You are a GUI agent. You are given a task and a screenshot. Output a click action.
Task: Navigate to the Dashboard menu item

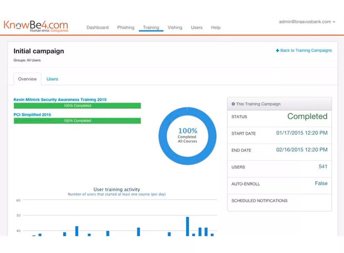pyautogui.click(x=97, y=27)
